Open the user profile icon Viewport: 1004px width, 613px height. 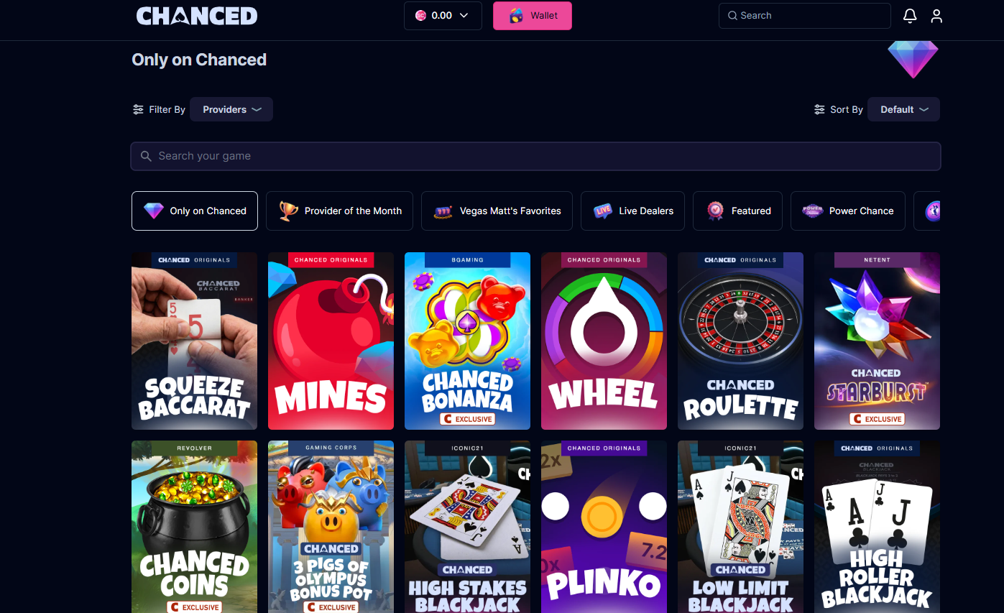[x=936, y=16]
